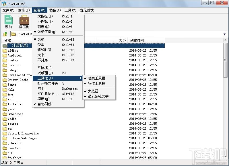The height and width of the screenshot is (166, 229).
Task: Toggle 档案工具栏 checkbox in submenu
Action: [x=99, y=78]
